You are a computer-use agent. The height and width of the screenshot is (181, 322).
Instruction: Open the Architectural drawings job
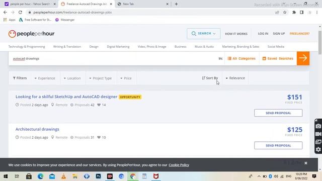coord(37,129)
